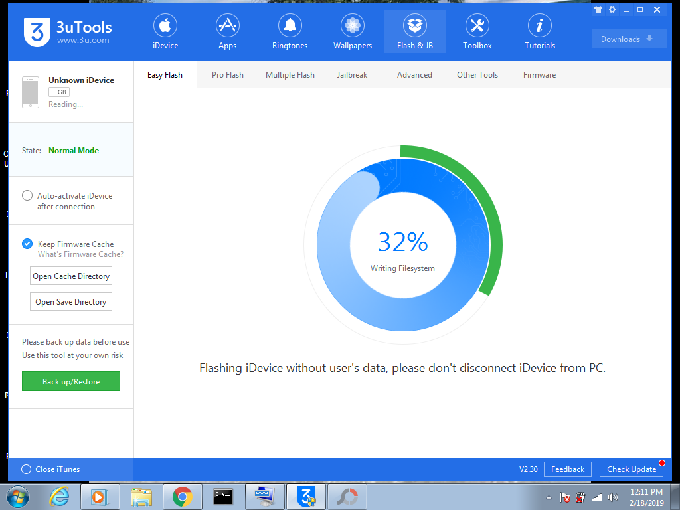Switch to the Jailbreak tab

[352, 75]
